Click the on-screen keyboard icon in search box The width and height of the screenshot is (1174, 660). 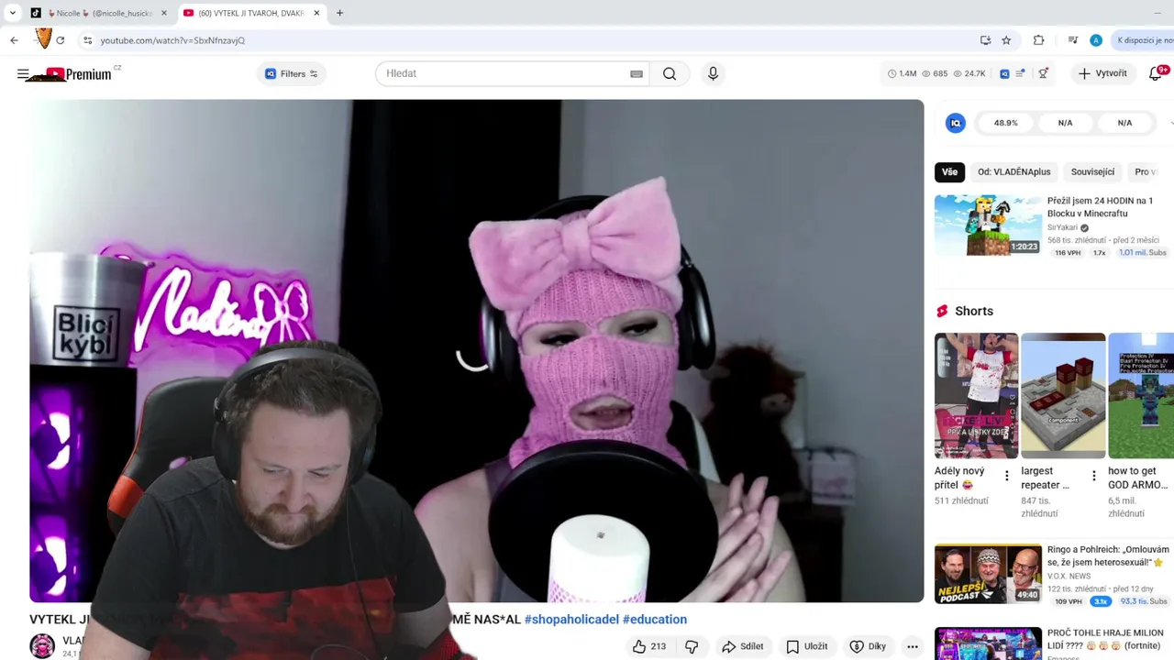[636, 74]
